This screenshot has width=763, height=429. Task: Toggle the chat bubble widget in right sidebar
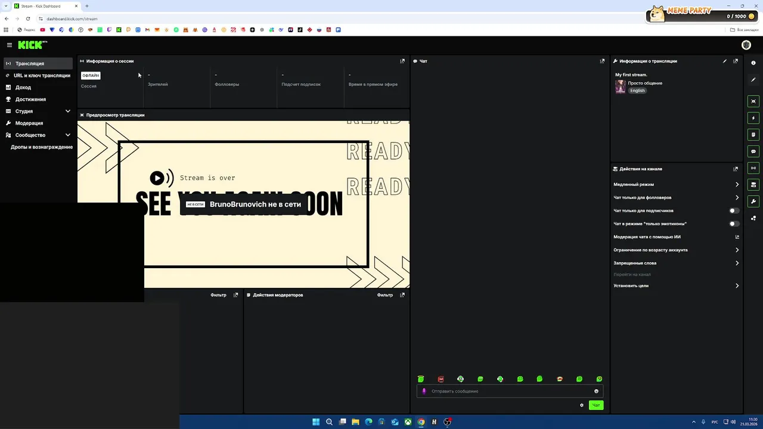pyautogui.click(x=753, y=151)
